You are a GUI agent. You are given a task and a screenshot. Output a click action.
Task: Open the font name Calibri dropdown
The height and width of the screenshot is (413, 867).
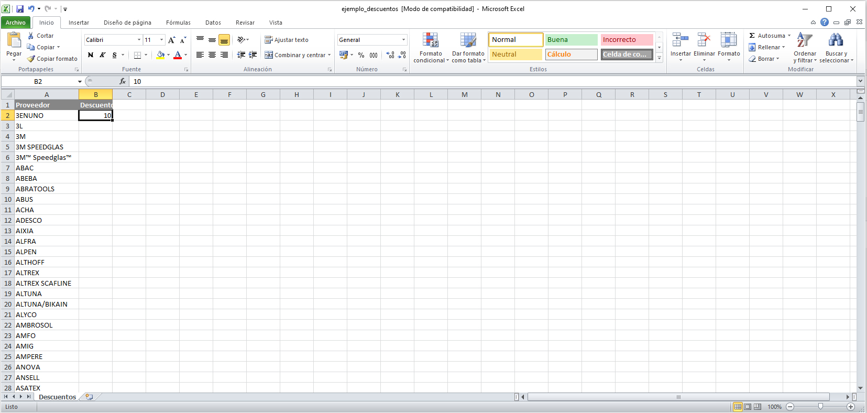[139, 40]
